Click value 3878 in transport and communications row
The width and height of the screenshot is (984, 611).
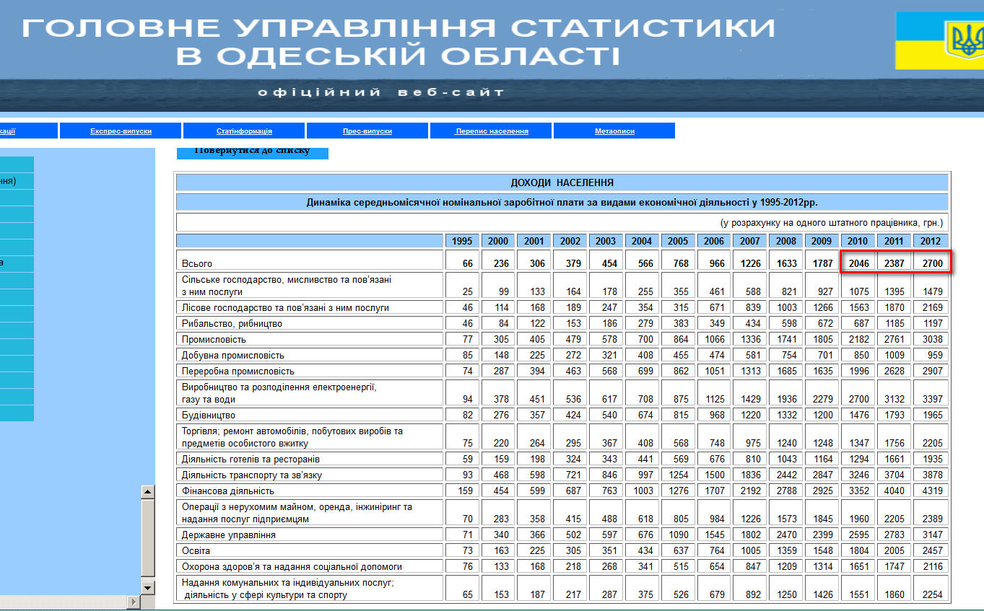tap(931, 475)
